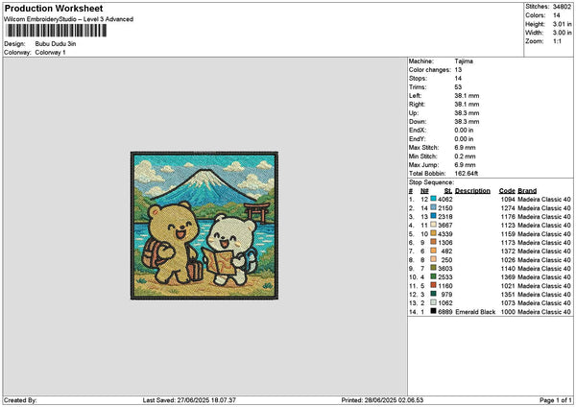Choose the orange swatch beside 1306 stitches
Viewport: 576px width, 407px height.
(434, 242)
